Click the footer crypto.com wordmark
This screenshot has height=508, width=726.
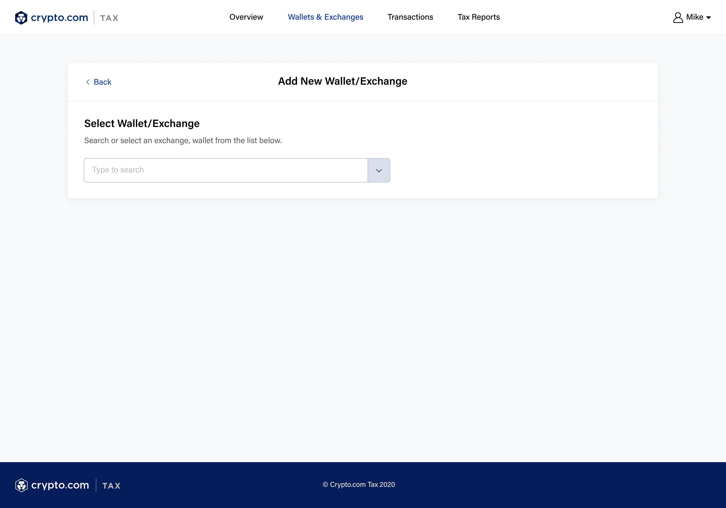pos(60,485)
